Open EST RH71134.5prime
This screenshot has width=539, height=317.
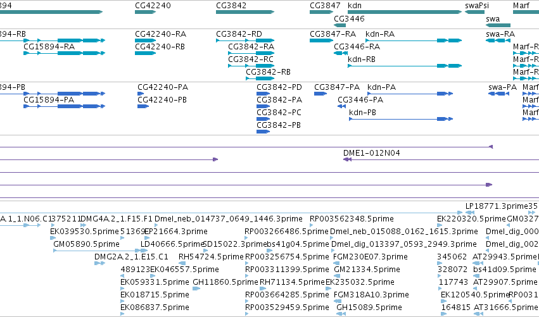(x=292, y=282)
